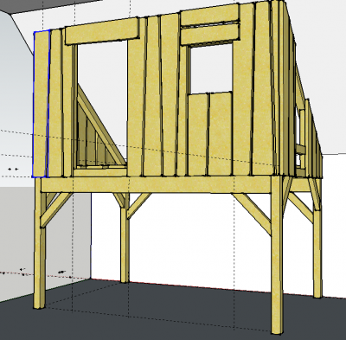Pick the upper horizontal board above the window
346x340 pixels.
coord(210,16)
